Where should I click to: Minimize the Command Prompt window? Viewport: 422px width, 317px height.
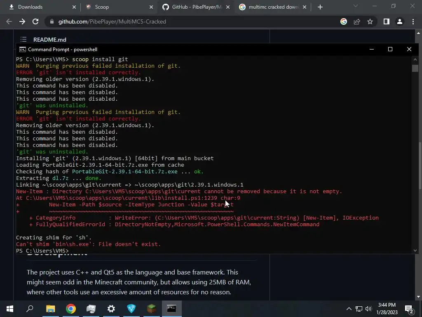coord(372,50)
